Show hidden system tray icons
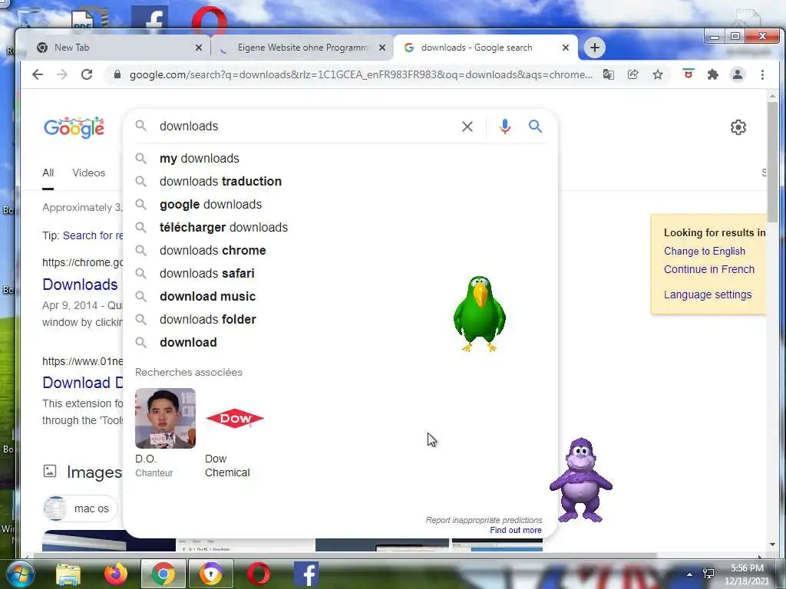 pos(690,574)
